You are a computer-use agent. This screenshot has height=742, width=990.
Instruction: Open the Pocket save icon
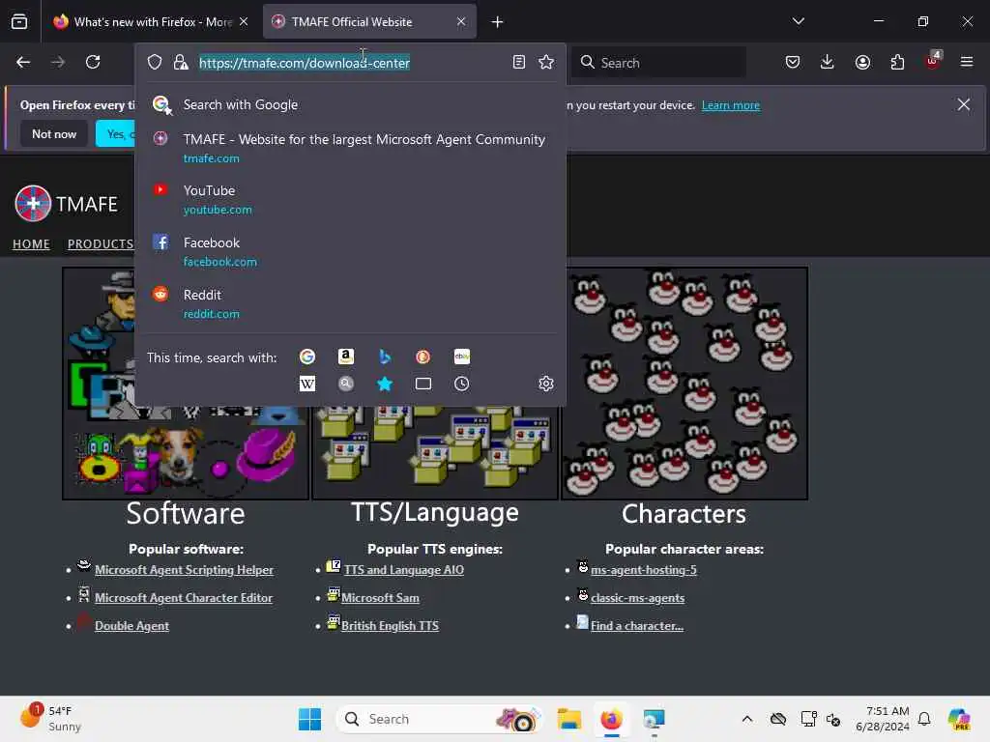point(793,62)
